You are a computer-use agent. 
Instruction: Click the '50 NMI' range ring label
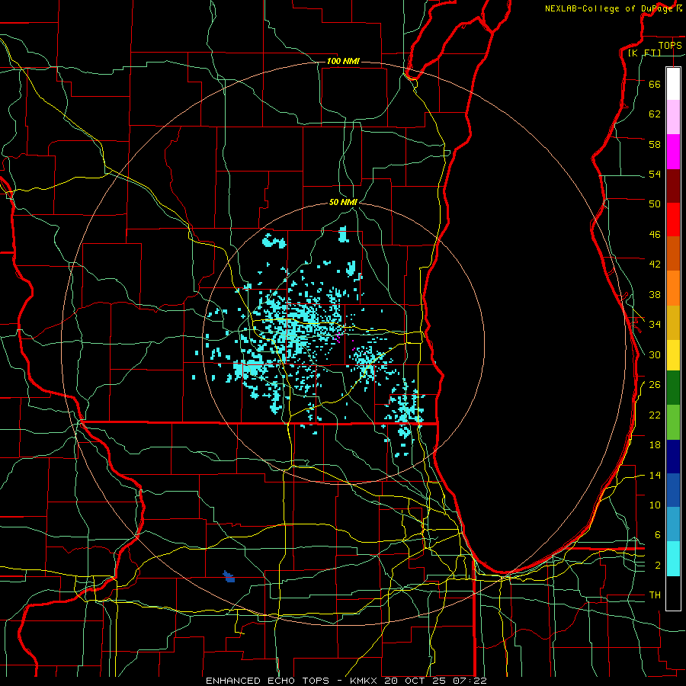(x=343, y=202)
